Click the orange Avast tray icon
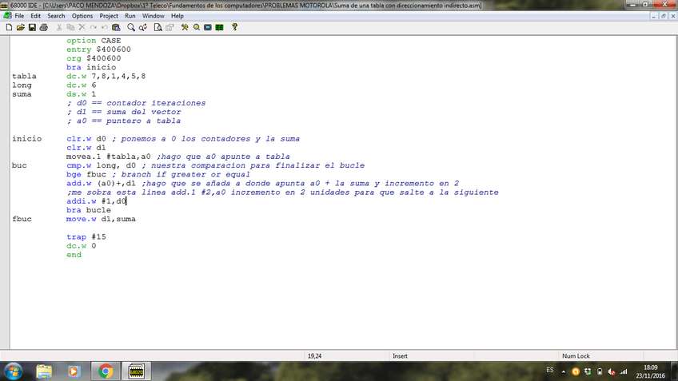The width and height of the screenshot is (678, 381). click(576, 371)
